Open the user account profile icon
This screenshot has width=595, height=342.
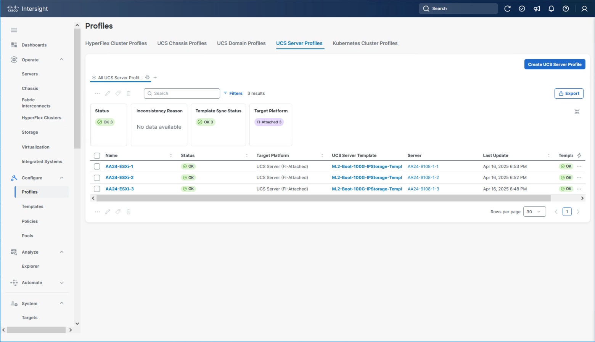click(x=584, y=9)
